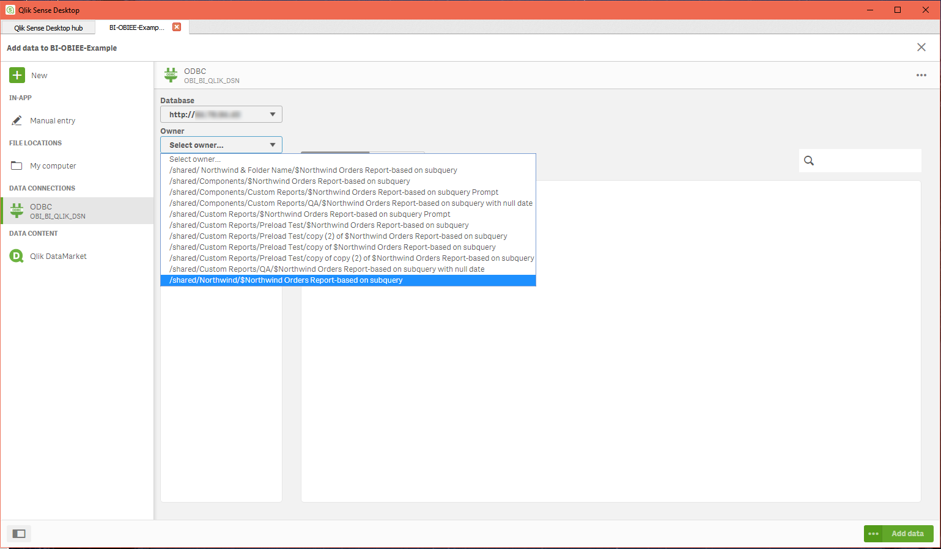Select /shared/Custom Reports/QA null date option
This screenshot has width=941, height=549.
(348, 269)
